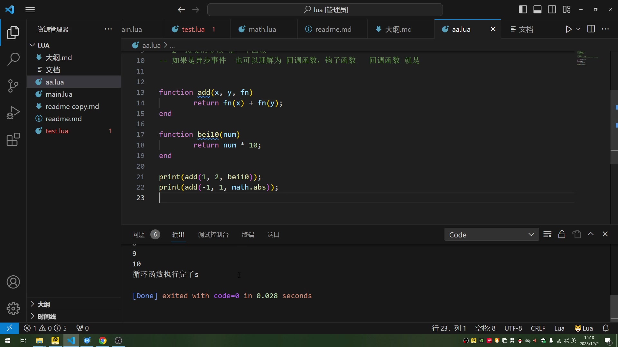Open editor more actions menu
The height and width of the screenshot is (347, 618).
[605, 29]
